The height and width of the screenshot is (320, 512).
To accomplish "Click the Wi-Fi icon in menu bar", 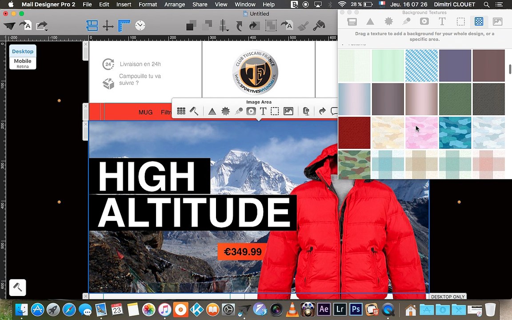I will tap(342, 4).
